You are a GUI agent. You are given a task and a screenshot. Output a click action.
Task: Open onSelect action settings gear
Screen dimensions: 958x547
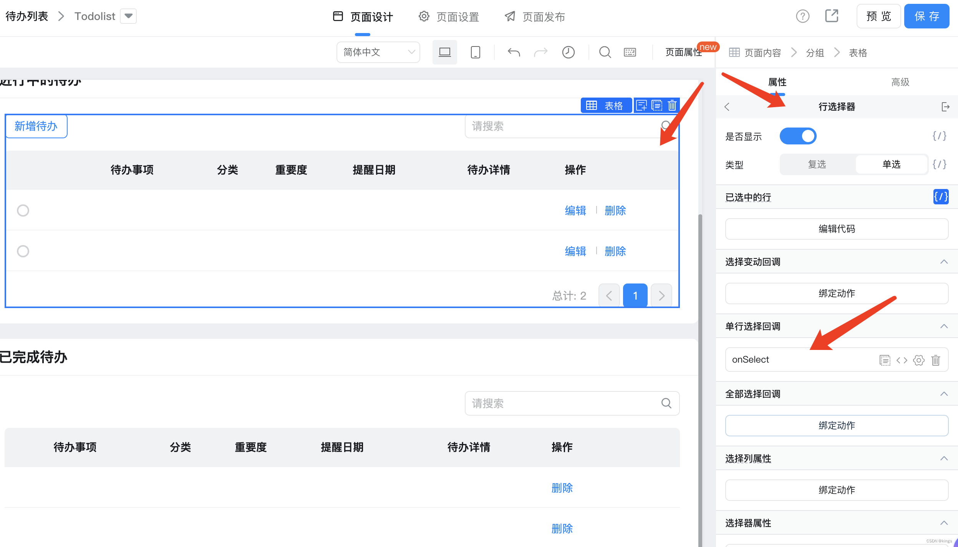tap(918, 360)
